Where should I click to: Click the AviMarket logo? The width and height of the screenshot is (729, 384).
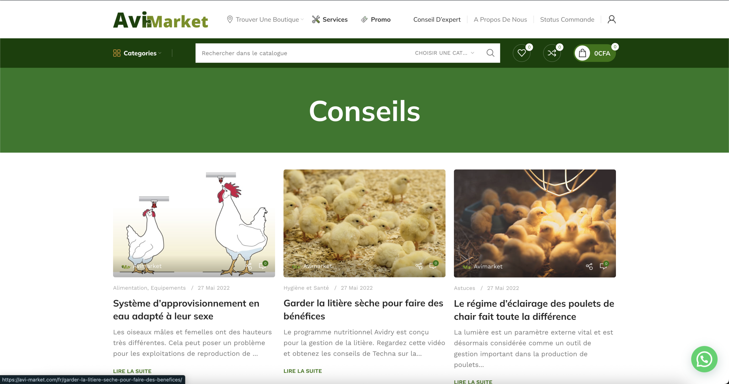[161, 20]
